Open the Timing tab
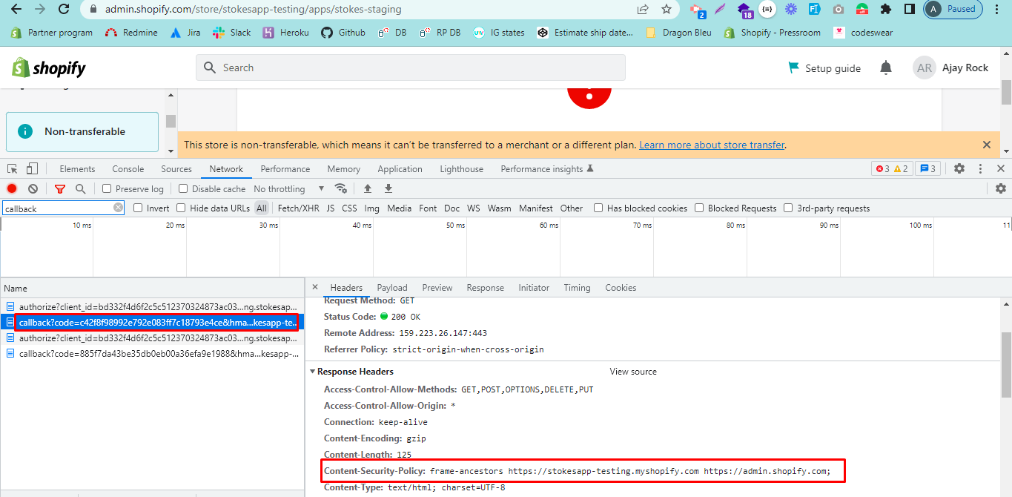The image size is (1012, 497). click(x=577, y=288)
